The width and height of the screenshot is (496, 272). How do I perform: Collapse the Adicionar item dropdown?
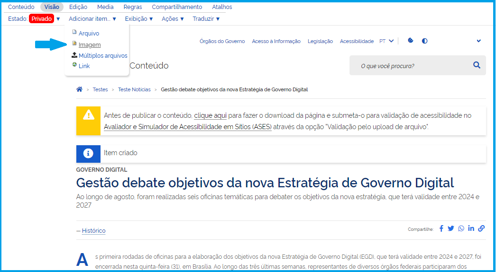pyautogui.click(x=92, y=18)
